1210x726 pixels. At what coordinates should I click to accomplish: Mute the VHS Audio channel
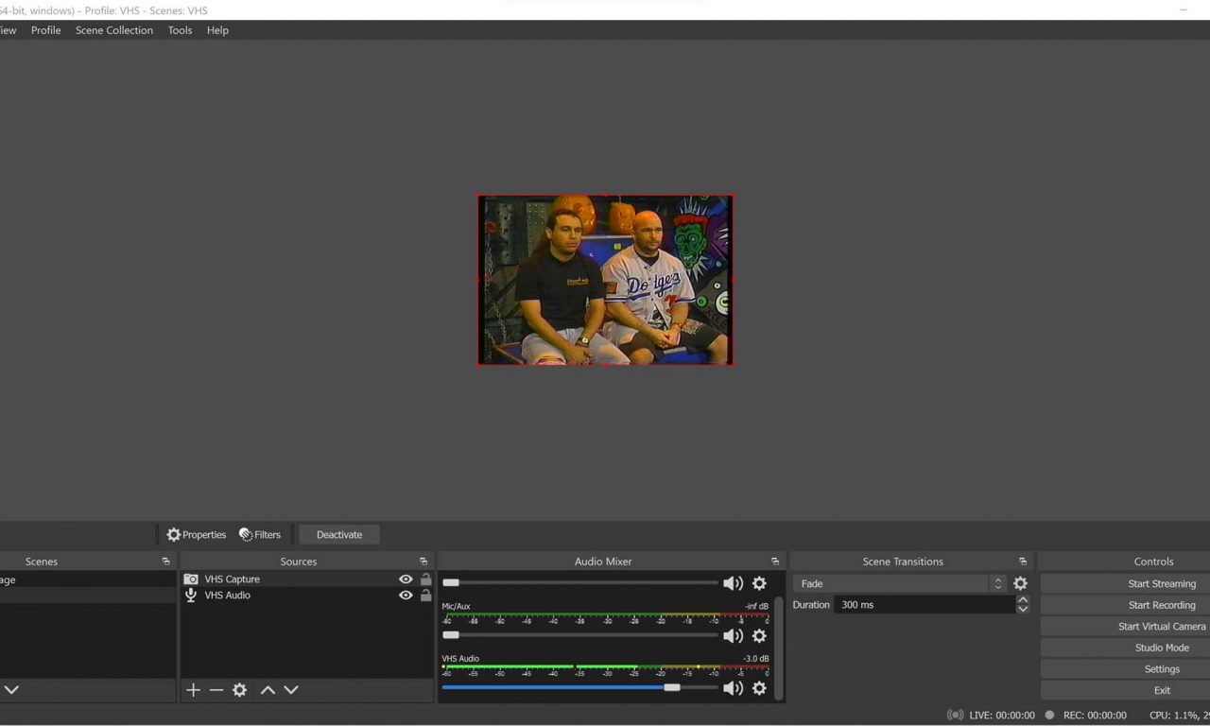[733, 688]
